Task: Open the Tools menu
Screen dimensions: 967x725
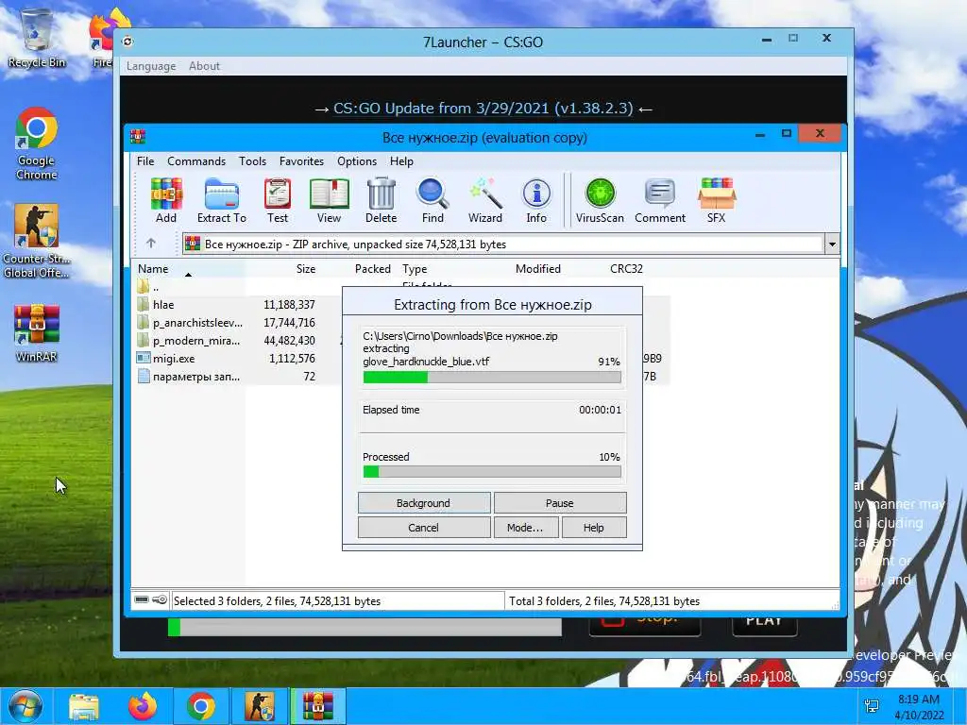Action: tap(252, 160)
